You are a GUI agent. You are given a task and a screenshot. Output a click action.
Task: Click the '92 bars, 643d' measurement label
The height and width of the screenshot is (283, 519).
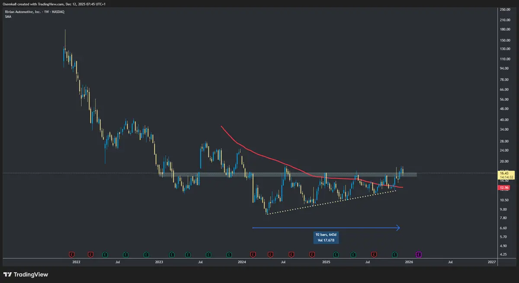tap(327, 235)
